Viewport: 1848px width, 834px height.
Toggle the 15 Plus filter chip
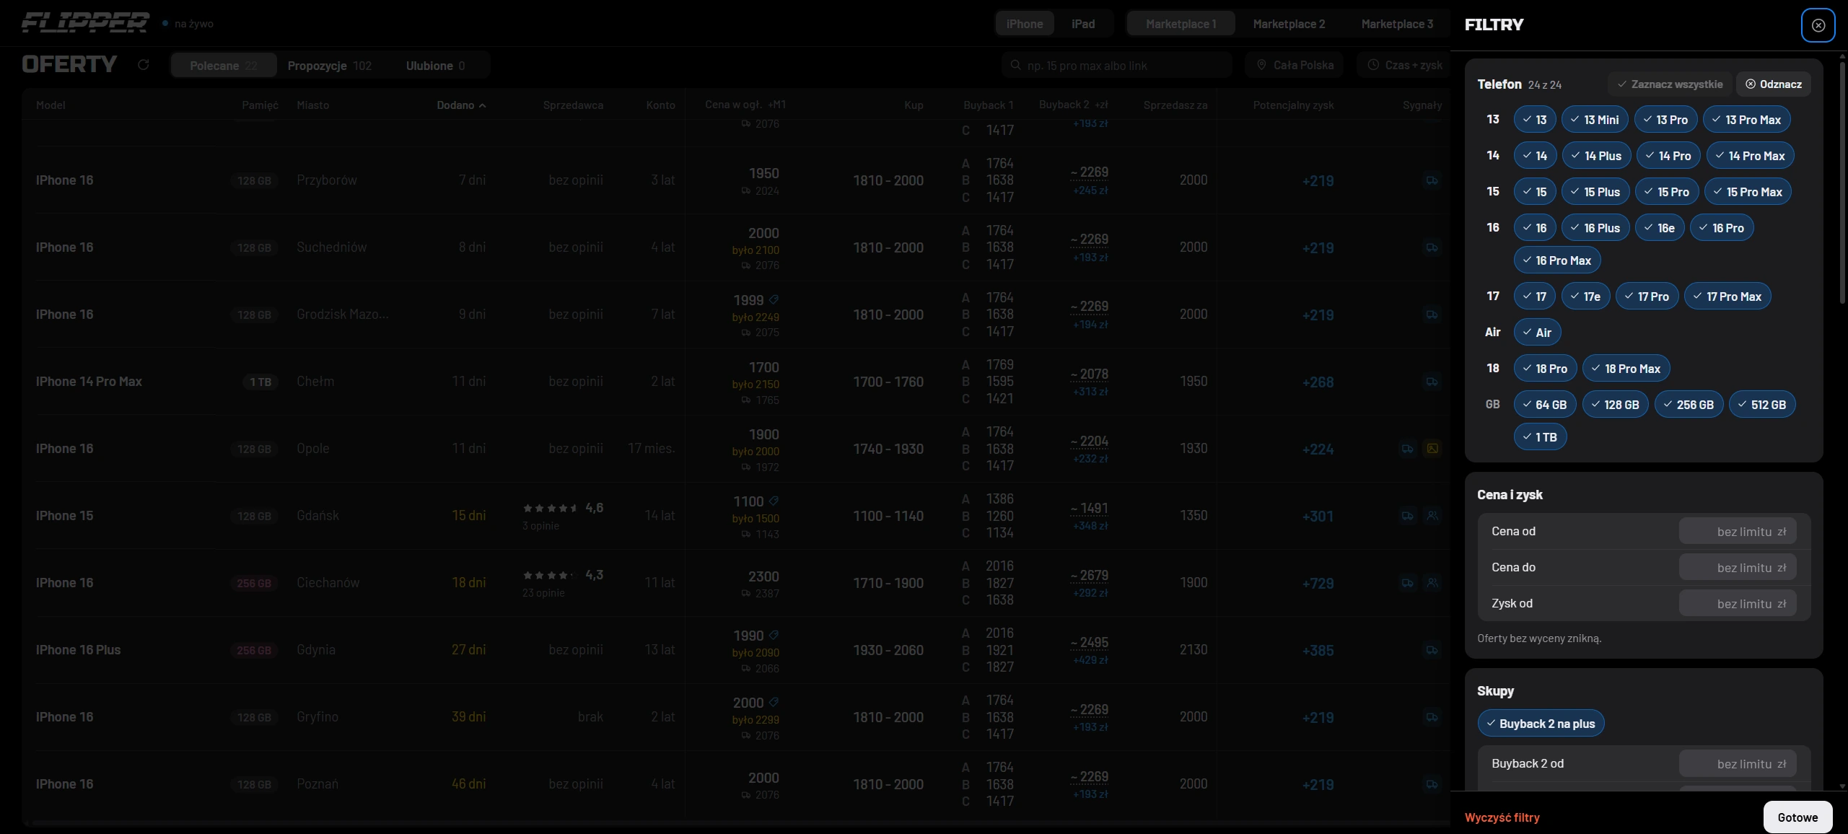pyautogui.click(x=1595, y=192)
